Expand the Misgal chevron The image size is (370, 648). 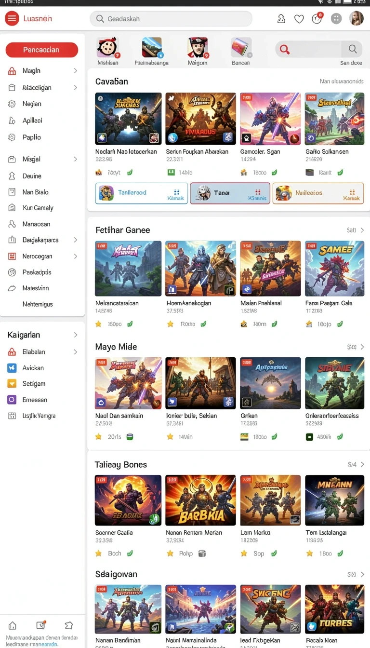[75, 159]
